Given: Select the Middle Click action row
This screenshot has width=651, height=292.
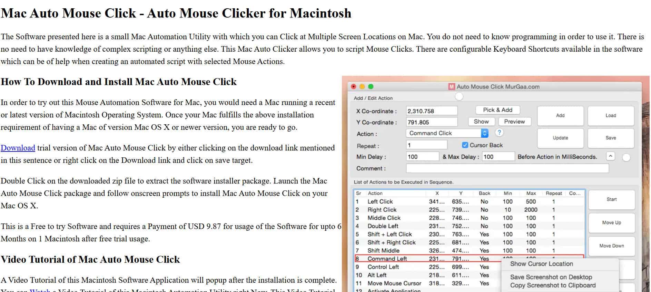Looking at the screenshot, I should (x=470, y=218).
